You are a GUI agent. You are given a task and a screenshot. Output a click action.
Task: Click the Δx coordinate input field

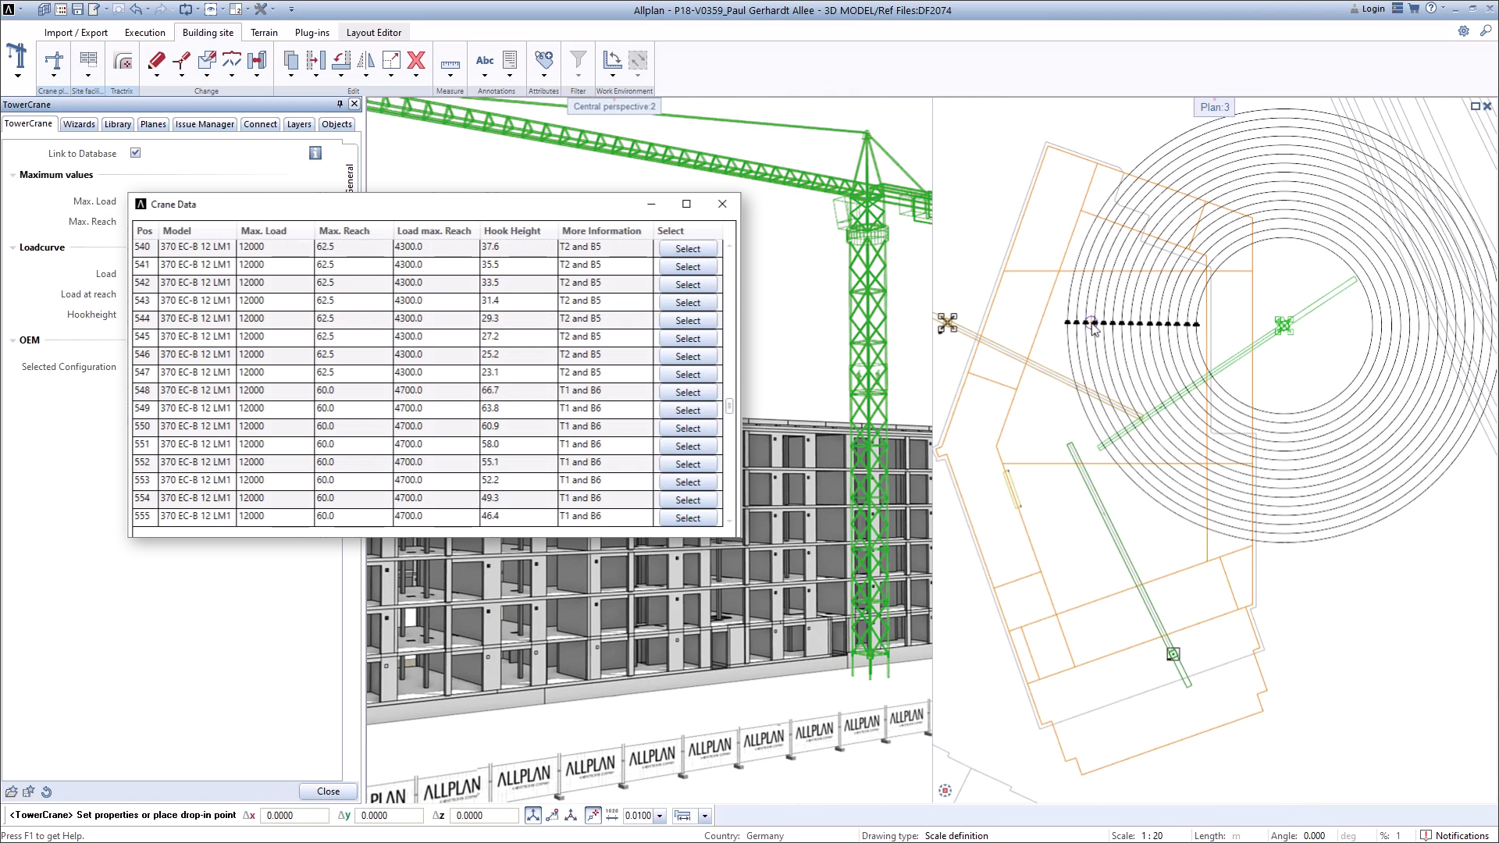(294, 815)
